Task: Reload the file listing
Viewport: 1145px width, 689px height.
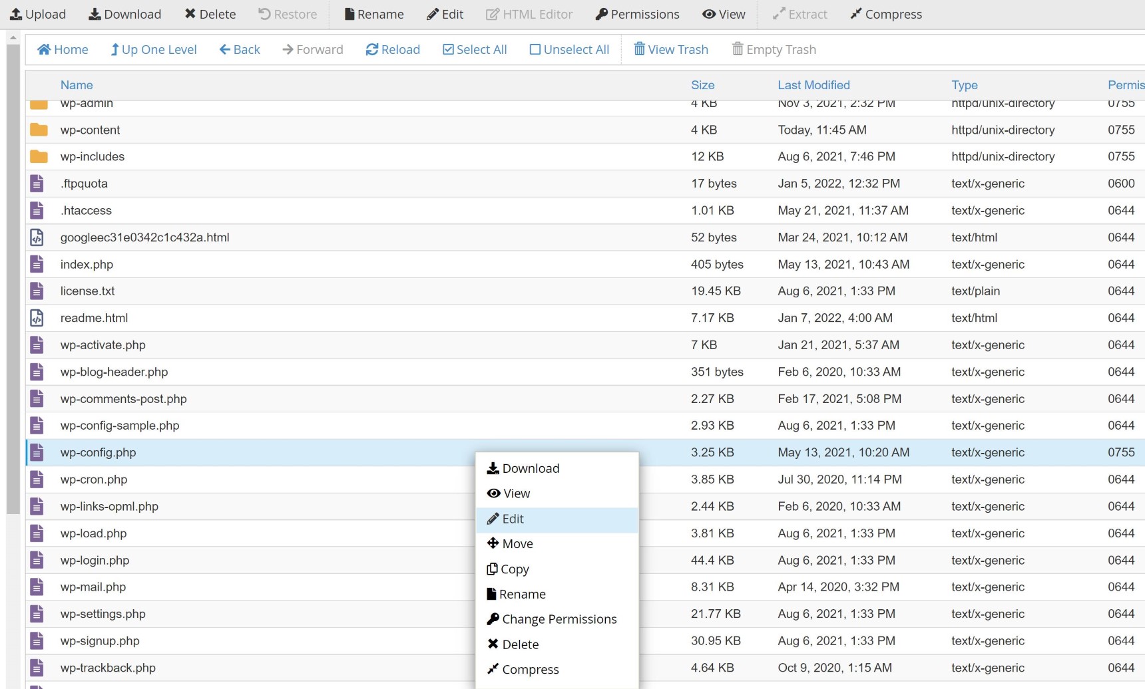Action: click(393, 49)
